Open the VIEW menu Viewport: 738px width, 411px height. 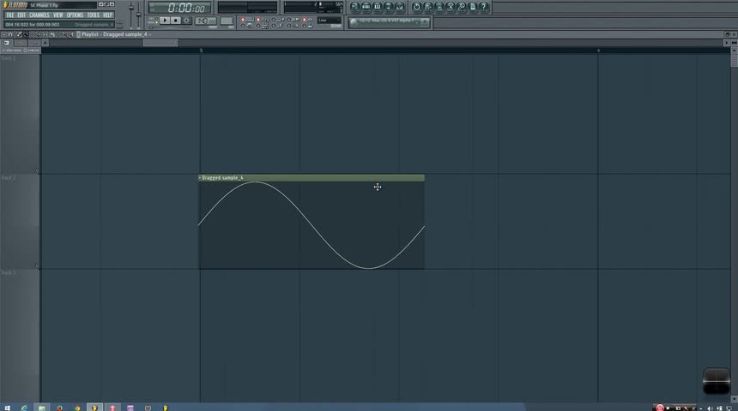click(57, 15)
